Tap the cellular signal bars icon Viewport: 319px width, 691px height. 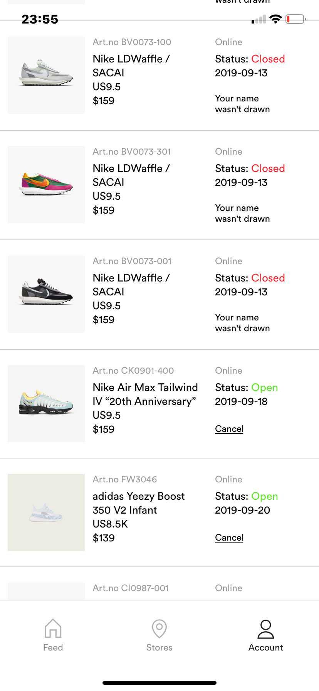coord(259,19)
